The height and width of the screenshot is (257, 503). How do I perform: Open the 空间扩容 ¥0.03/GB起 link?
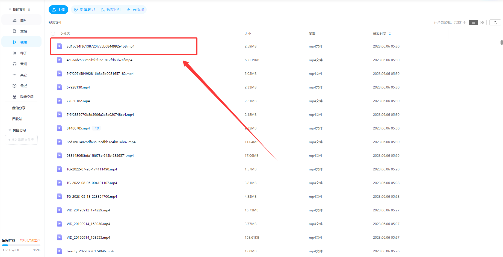[30, 240]
